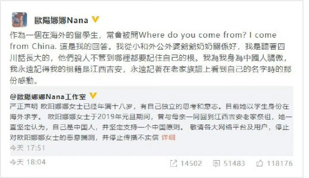Click the like count 118176

280,163
